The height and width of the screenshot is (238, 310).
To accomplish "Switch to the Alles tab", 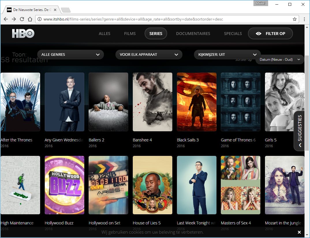I will coord(104,34).
